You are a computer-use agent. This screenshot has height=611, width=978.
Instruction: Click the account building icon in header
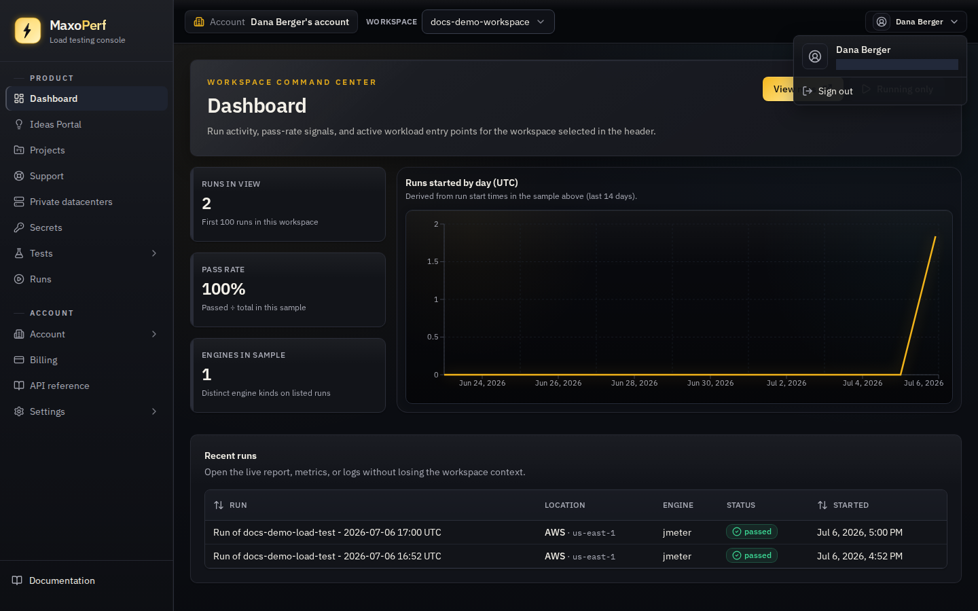coord(199,22)
